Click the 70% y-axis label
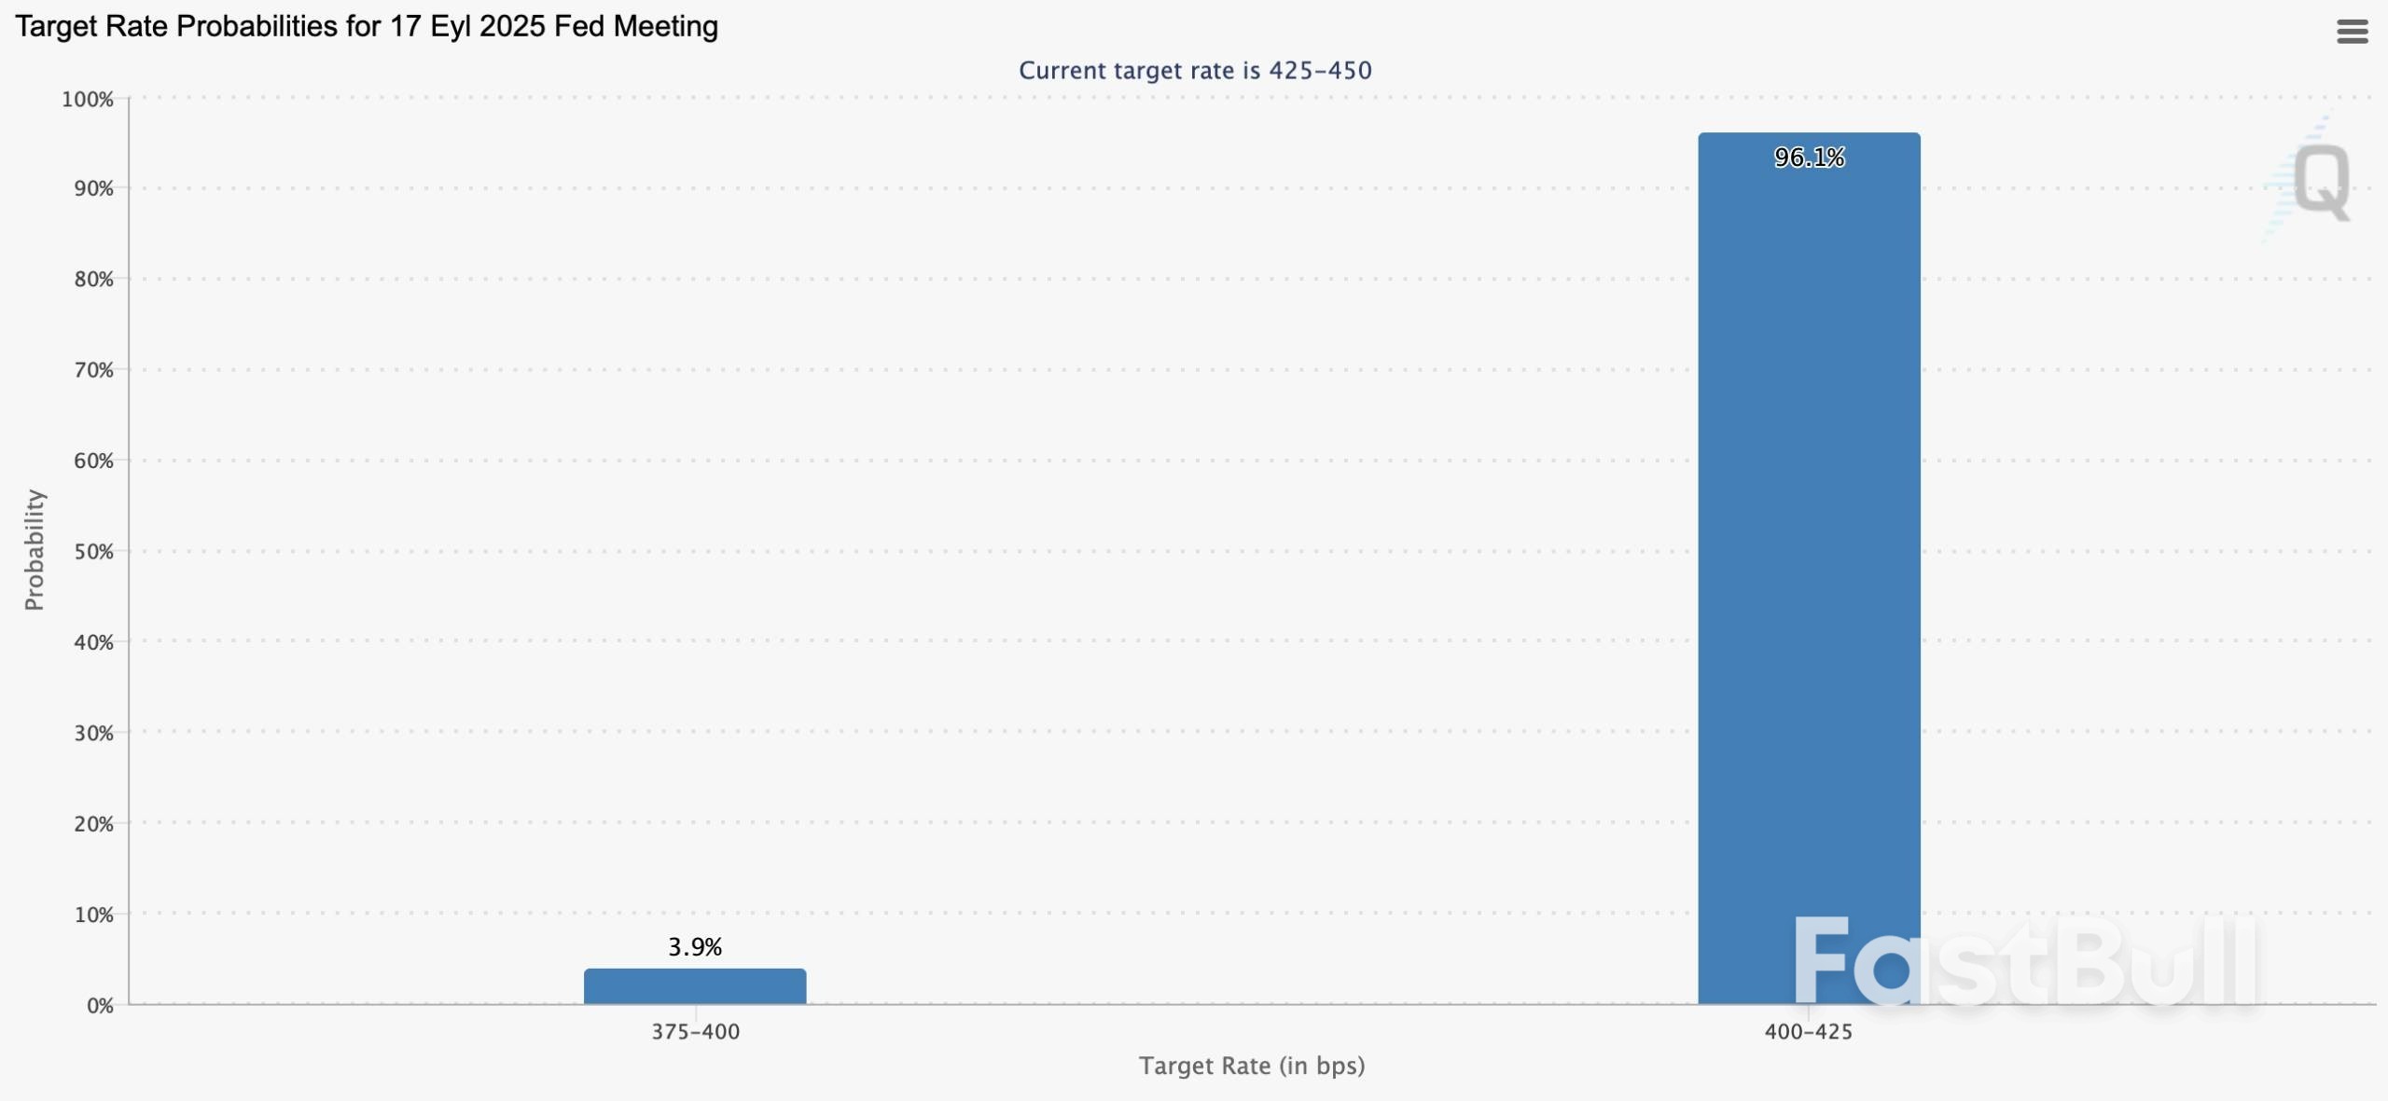Viewport: 2388px width, 1101px height. click(x=93, y=370)
